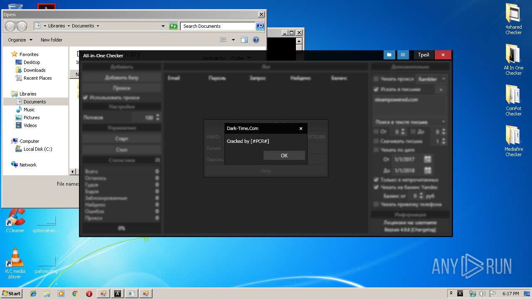Toggle the Чекать по дате checkbox
This screenshot has width=532, height=299.
point(376,150)
